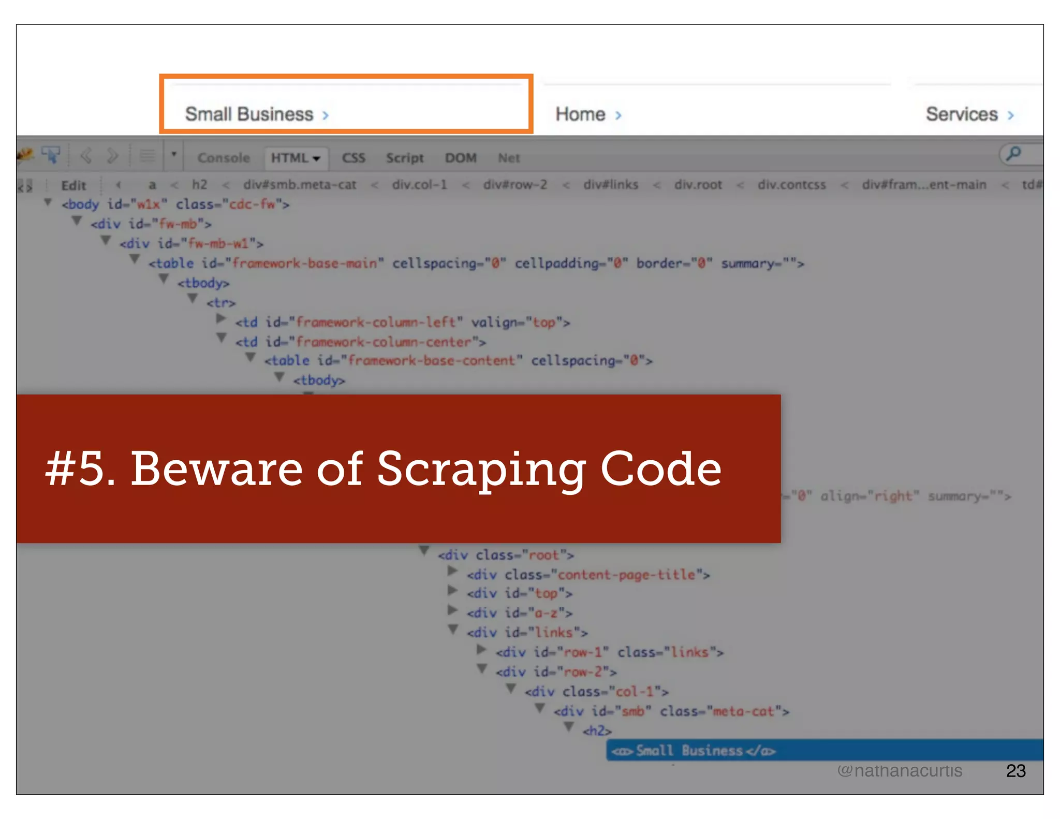The width and height of the screenshot is (1060, 819).
Task: Activate the inspect element pointer tool
Action: click(x=51, y=154)
